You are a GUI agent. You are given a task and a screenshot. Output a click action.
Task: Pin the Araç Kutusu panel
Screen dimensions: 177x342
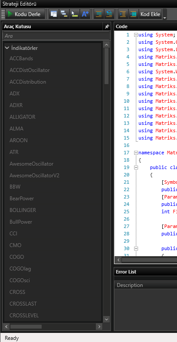(x=107, y=26)
